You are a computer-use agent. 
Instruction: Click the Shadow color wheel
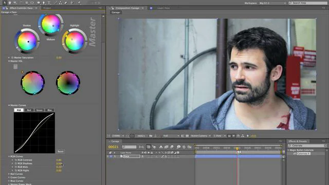(x=27, y=41)
